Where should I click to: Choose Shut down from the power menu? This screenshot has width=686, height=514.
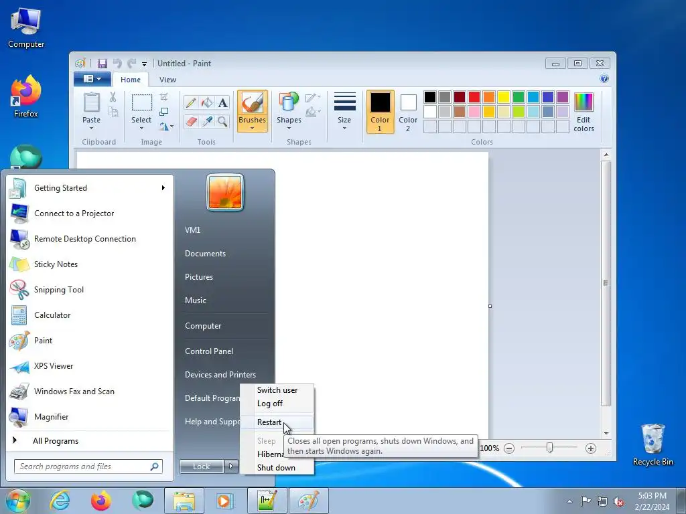click(277, 468)
